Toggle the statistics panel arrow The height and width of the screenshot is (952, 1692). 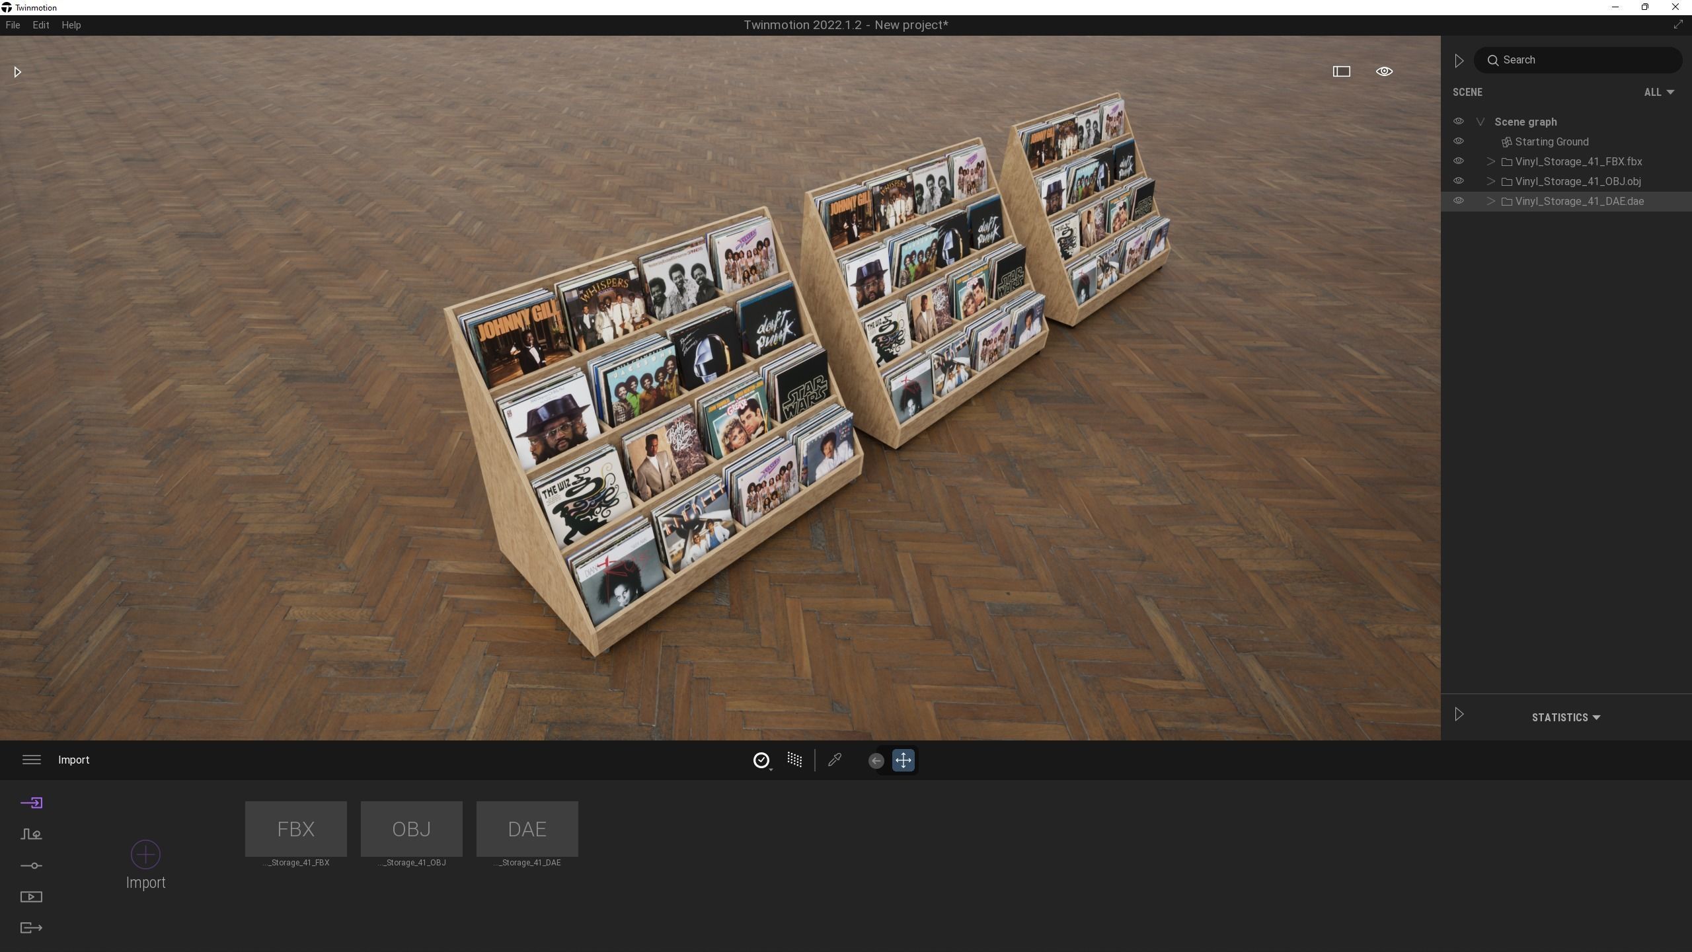click(x=1459, y=715)
